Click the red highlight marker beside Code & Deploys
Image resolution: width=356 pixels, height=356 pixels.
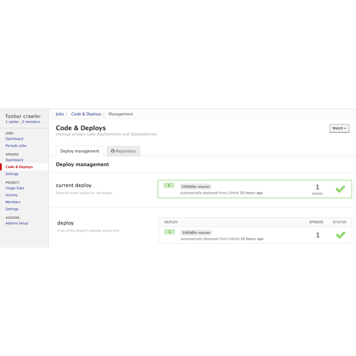(1, 167)
